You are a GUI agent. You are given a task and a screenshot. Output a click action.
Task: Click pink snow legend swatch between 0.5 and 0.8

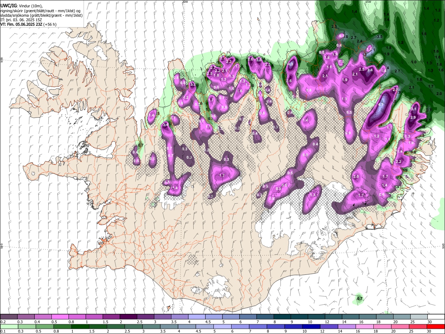pos(60,317)
